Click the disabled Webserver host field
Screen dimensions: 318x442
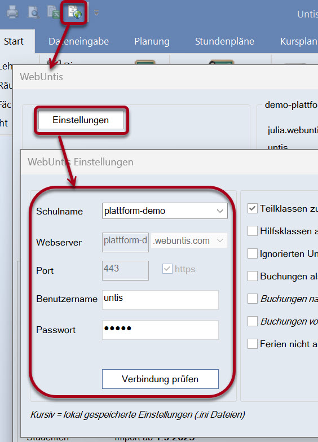(x=125, y=242)
